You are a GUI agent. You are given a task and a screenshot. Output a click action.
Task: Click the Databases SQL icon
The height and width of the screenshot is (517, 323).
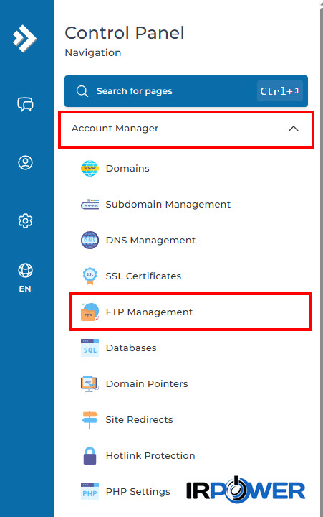click(90, 348)
